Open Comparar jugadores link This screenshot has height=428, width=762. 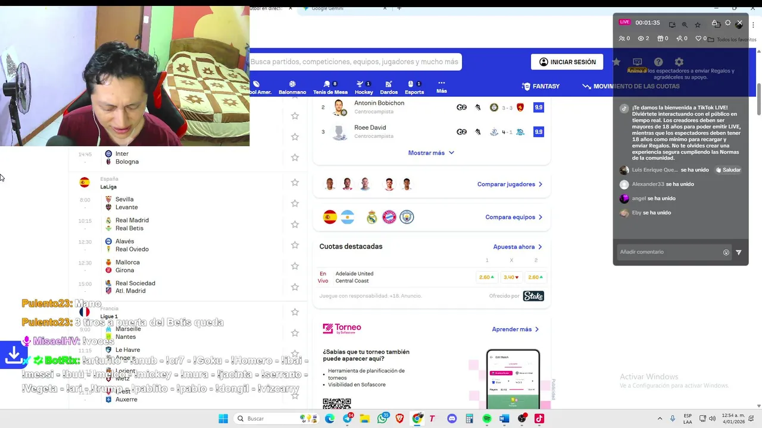(x=510, y=184)
